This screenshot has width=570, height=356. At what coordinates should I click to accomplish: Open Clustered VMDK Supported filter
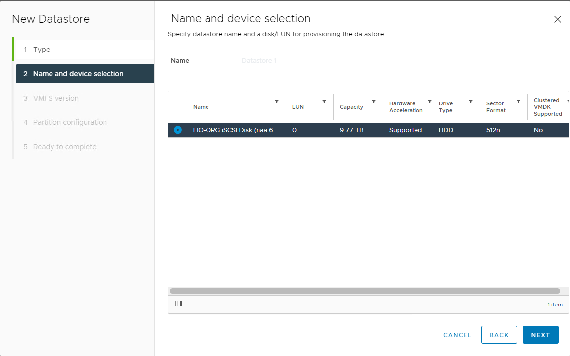567,101
